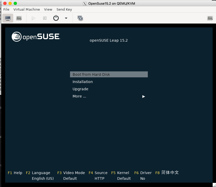Click the X11 icon in title bar
The width and height of the screenshot is (216, 187).
(x=85, y=4)
